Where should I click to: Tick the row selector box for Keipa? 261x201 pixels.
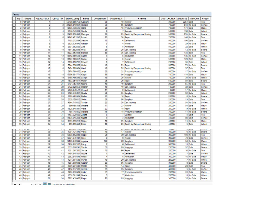[x=14, y=74]
